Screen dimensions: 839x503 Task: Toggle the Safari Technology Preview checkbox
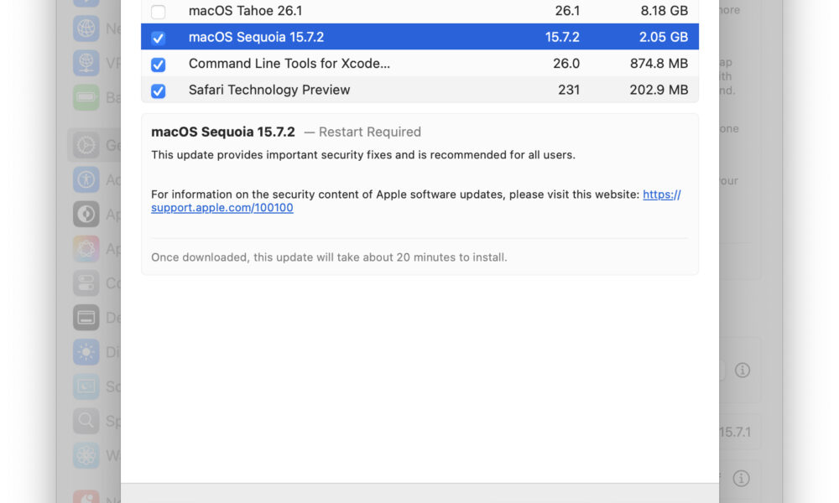tap(158, 91)
